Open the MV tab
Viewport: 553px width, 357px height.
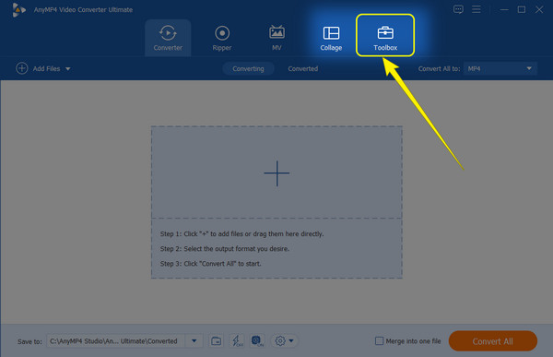(x=276, y=38)
